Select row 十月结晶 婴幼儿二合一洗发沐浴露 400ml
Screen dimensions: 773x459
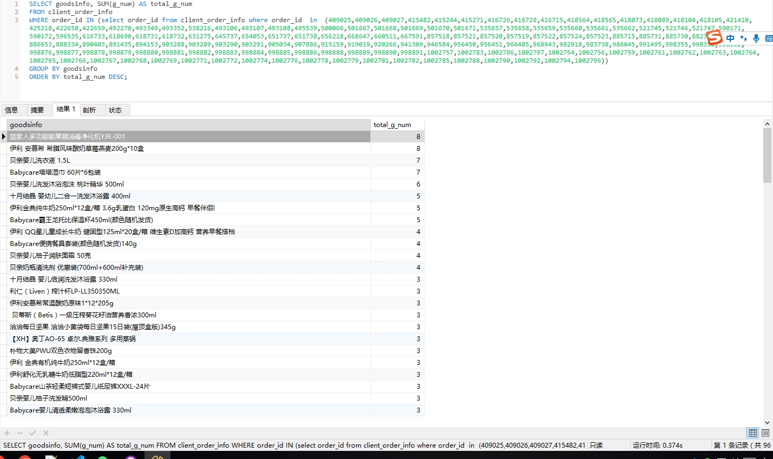[189, 196]
